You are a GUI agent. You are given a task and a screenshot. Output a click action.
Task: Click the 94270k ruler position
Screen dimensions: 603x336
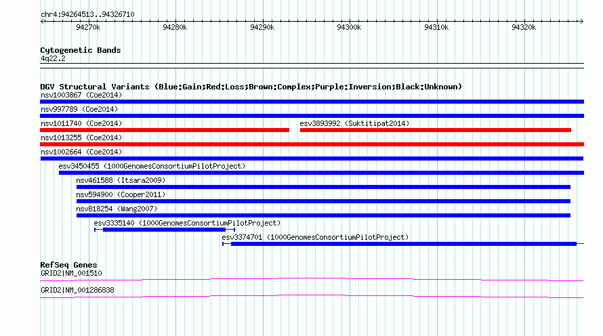(88, 27)
